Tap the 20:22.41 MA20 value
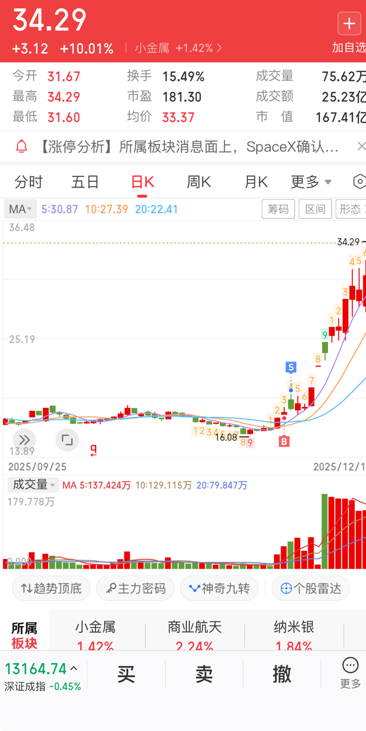 pyautogui.click(x=156, y=209)
